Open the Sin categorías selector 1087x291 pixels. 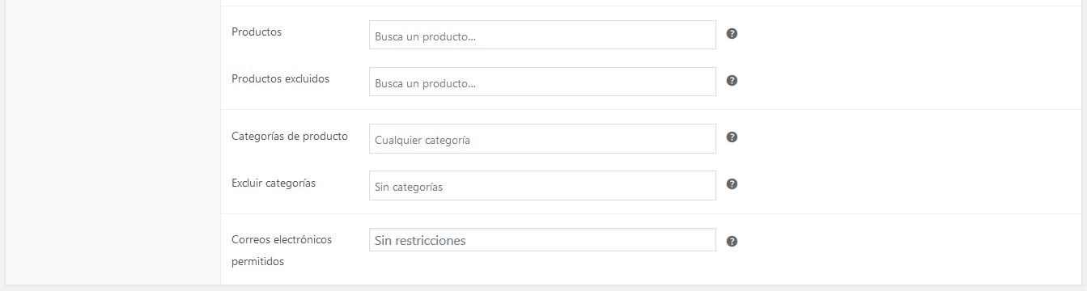coord(542,185)
